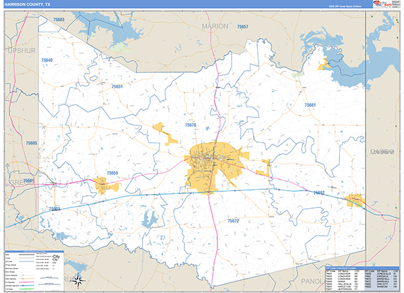404x293 pixels.
Task: Click the MARION county name label
Action: (x=215, y=26)
